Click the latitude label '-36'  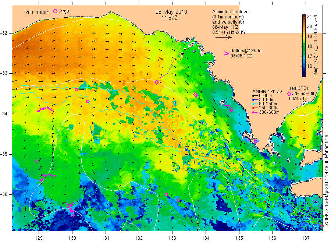[x=4, y=194]
